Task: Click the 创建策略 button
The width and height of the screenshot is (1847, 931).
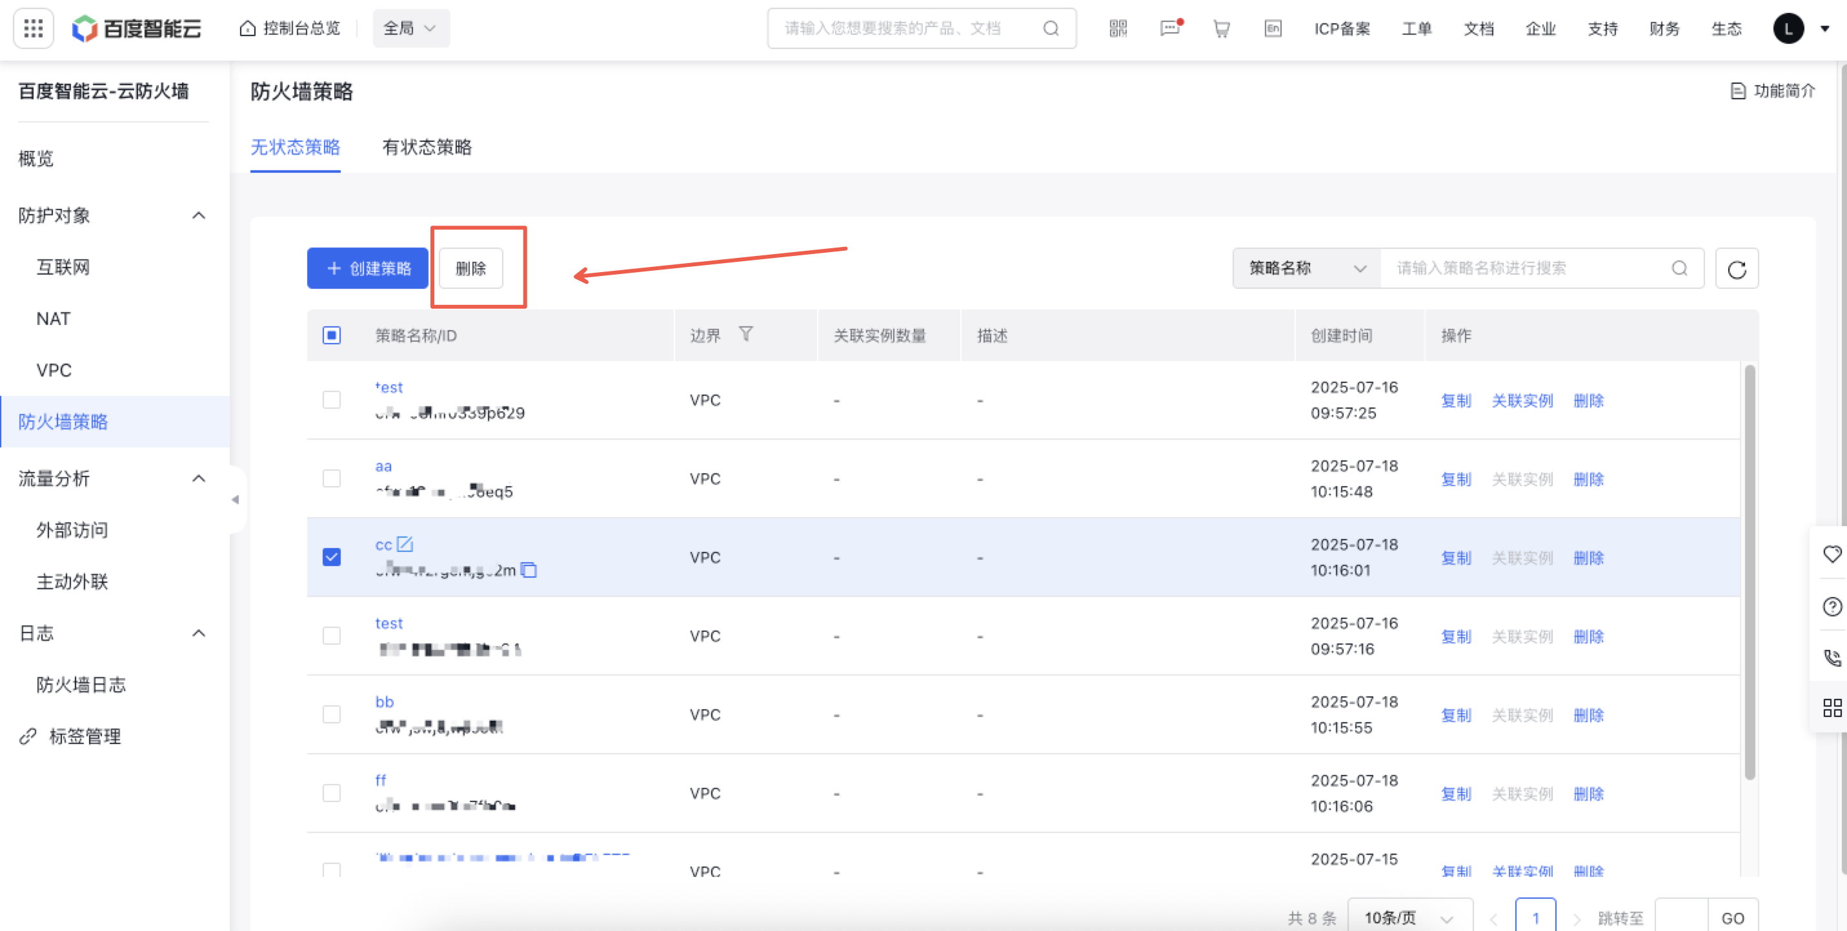Action: [x=368, y=269]
